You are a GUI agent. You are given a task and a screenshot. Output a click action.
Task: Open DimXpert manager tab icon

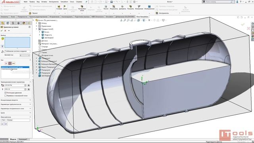tap(19, 23)
